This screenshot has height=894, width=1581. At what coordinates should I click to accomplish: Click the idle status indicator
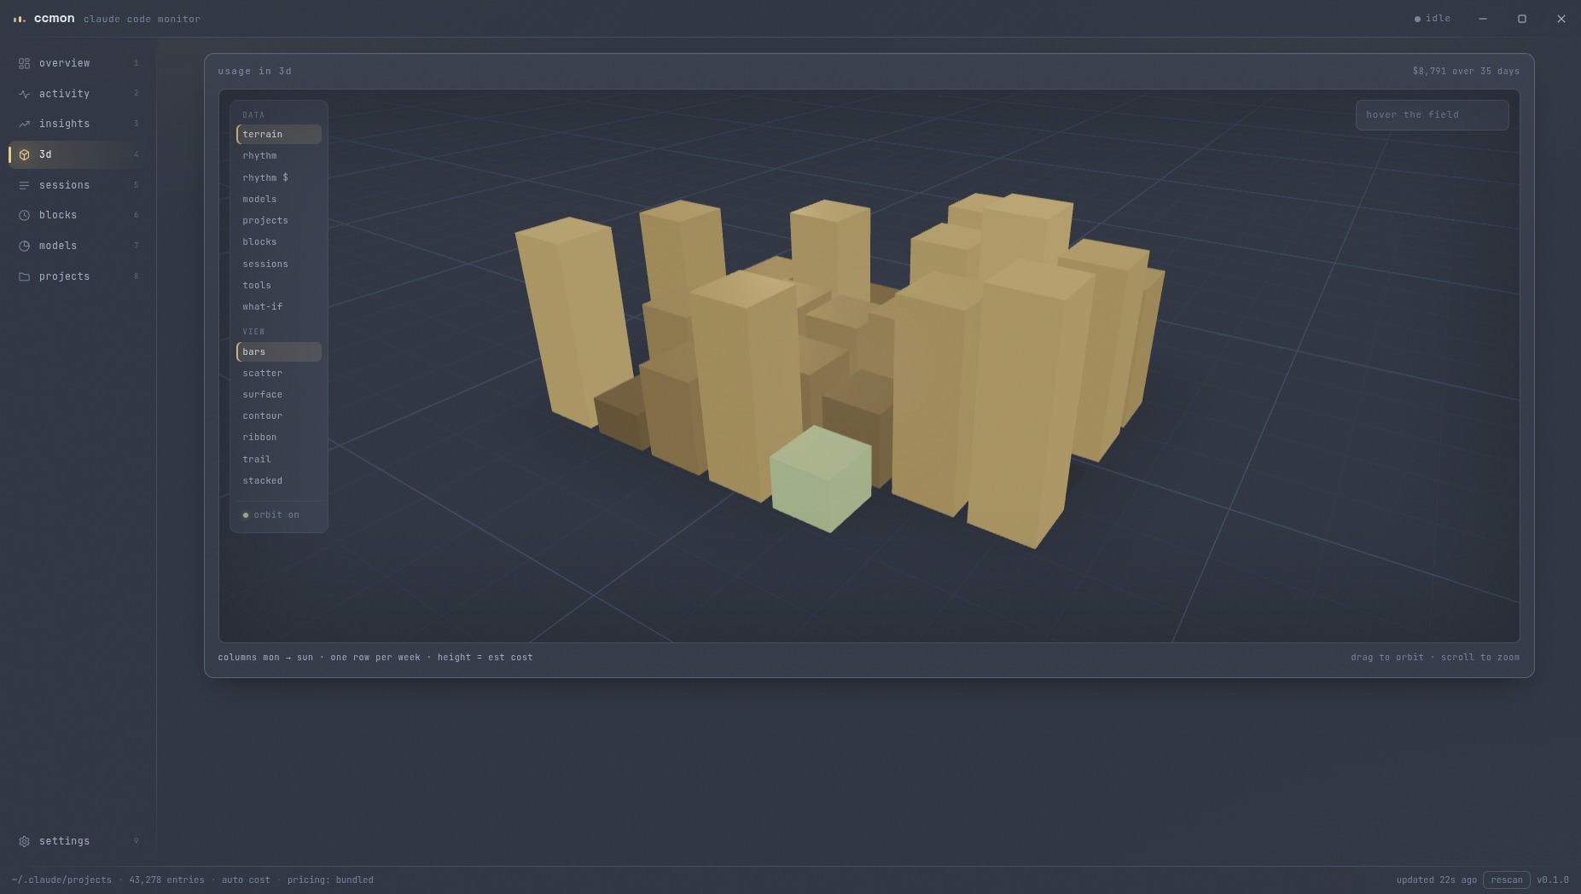tap(1433, 18)
